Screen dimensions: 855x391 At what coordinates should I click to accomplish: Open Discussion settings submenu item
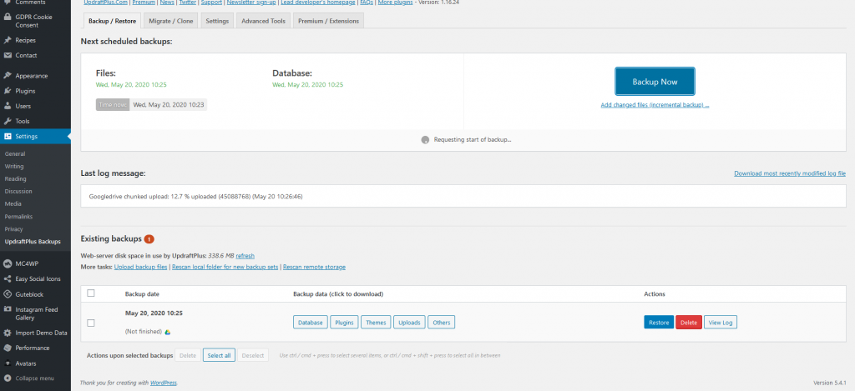pos(18,192)
